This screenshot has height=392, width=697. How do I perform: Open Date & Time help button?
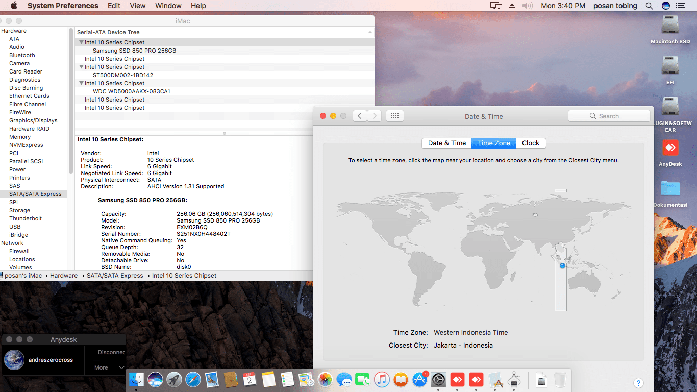click(x=638, y=383)
